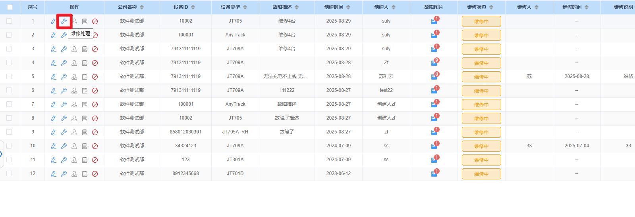635x217 pixels.
Task: Tick the checkbox for row 11
Action: coord(9,160)
